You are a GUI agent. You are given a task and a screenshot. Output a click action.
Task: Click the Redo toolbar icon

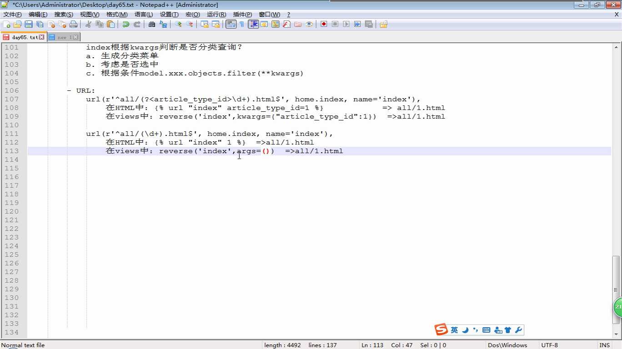(137, 24)
